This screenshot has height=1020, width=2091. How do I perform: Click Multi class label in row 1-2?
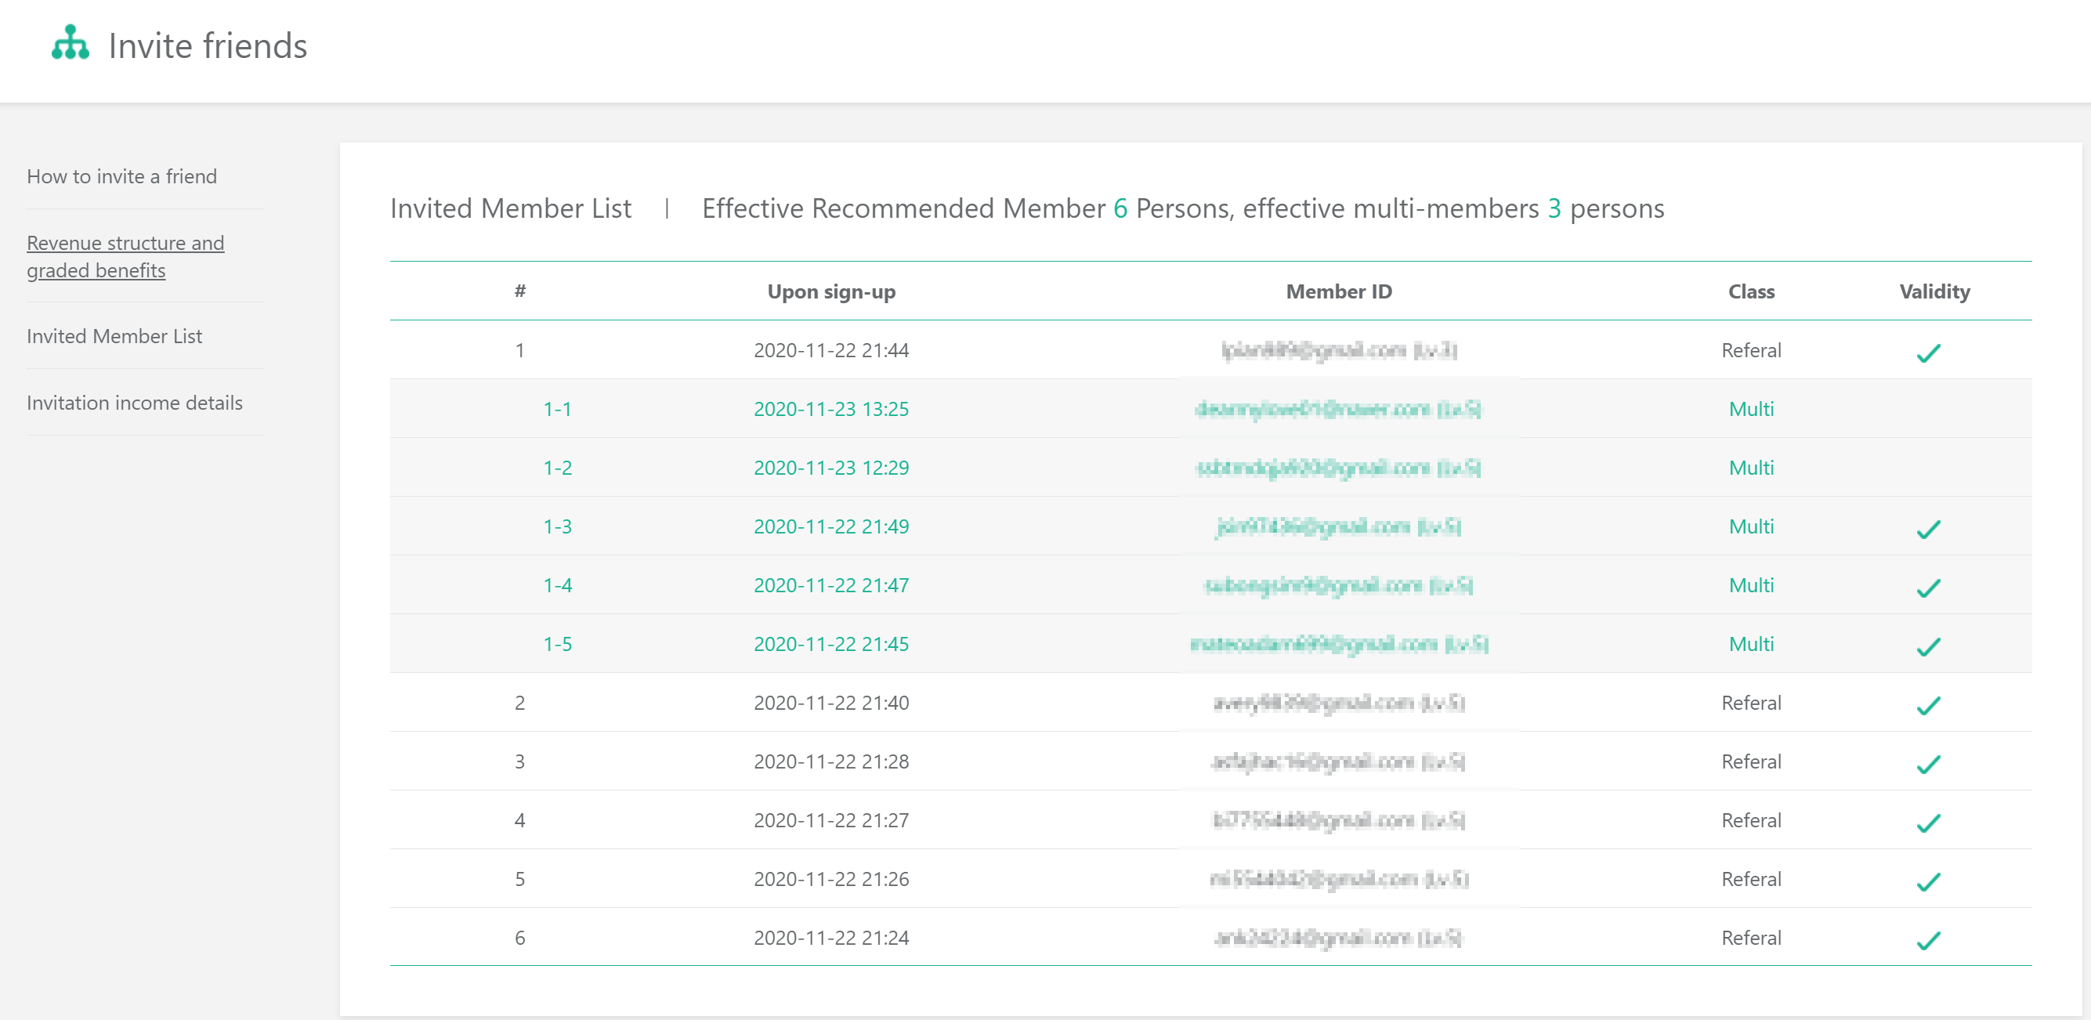[1751, 468]
